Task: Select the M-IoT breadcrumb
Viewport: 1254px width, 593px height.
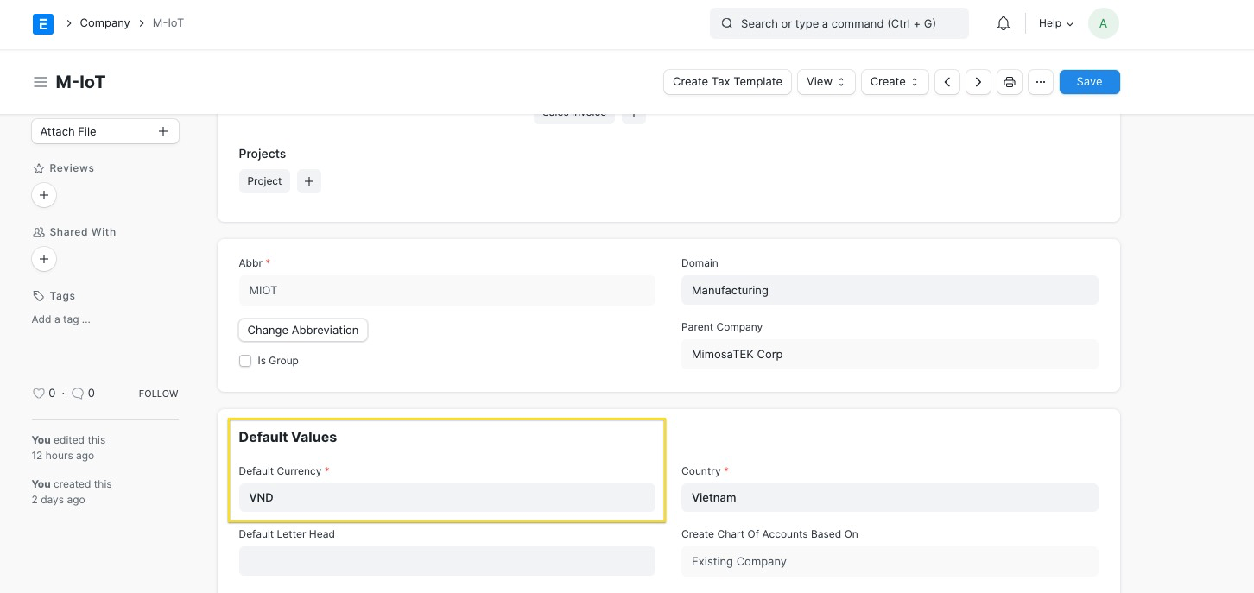Action: click(x=168, y=23)
